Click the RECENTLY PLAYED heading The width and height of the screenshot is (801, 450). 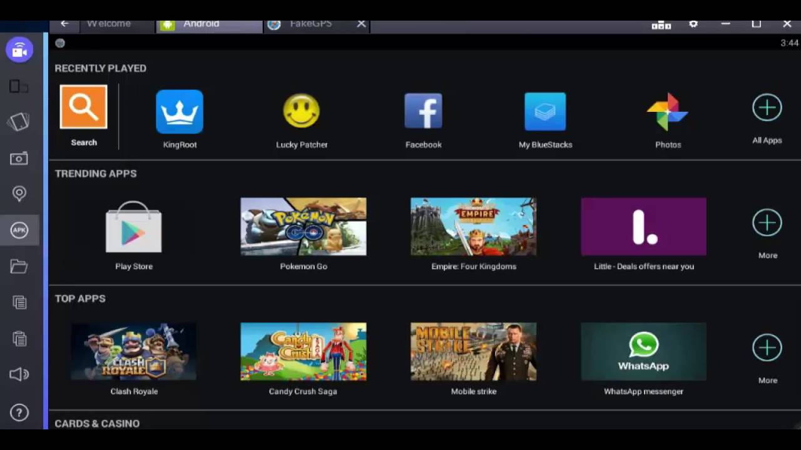pos(100,68)
